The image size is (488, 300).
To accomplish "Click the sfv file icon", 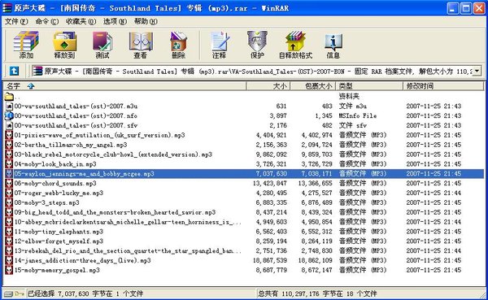I will [x=9, y=125].
